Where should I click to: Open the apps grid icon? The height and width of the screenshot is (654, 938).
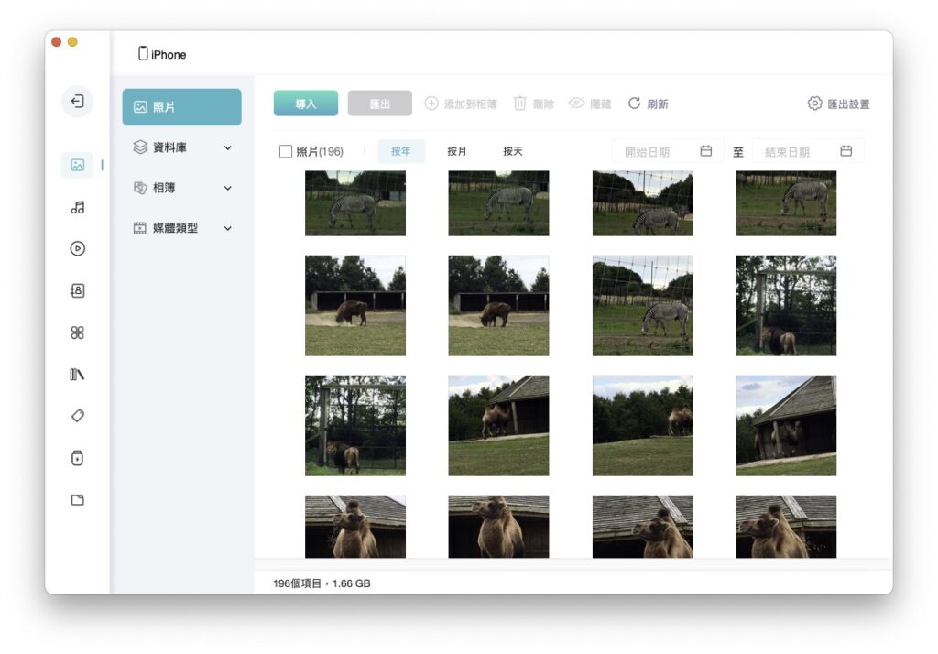click(x=77, y=332)
